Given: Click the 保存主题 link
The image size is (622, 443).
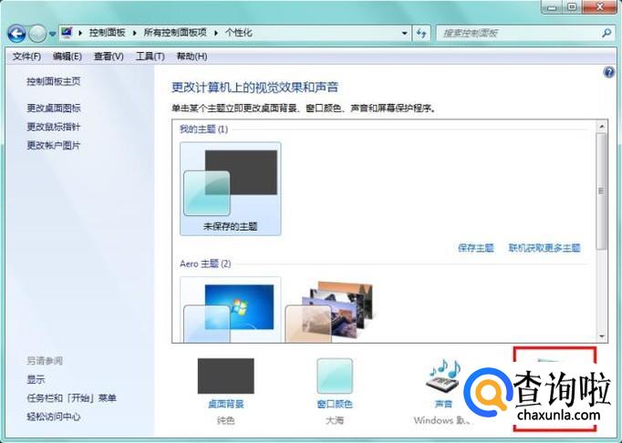Looking at the screenshot, I should pos(475,248).
